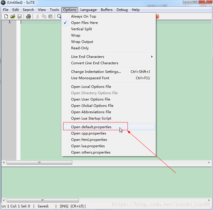Enable Always On Top option
Image resolution: width=213 pixels, height=210 pixels.
coord(109,16)
